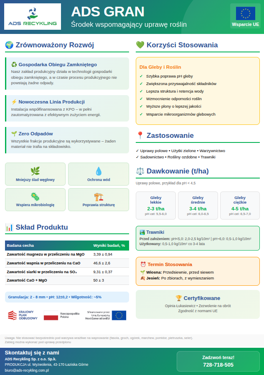
Task: Click the Przed założeniem dosage line
Action: (195, 239)
